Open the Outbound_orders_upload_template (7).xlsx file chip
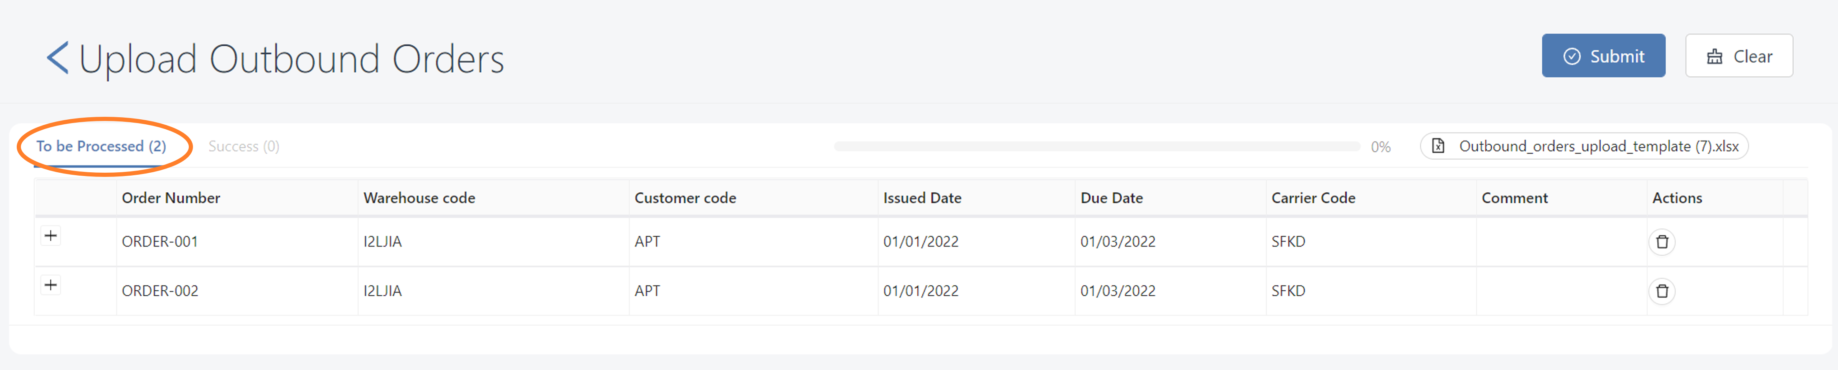1838x370 pixels. 1597,146
